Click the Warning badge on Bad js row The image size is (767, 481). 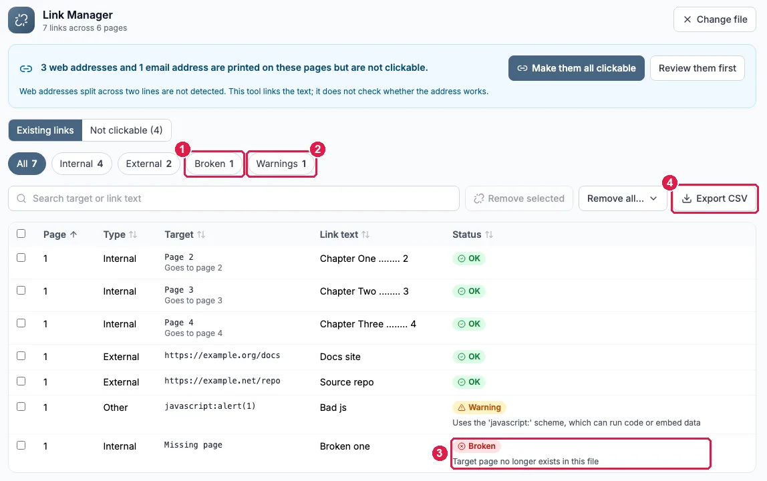pos(480,407)
